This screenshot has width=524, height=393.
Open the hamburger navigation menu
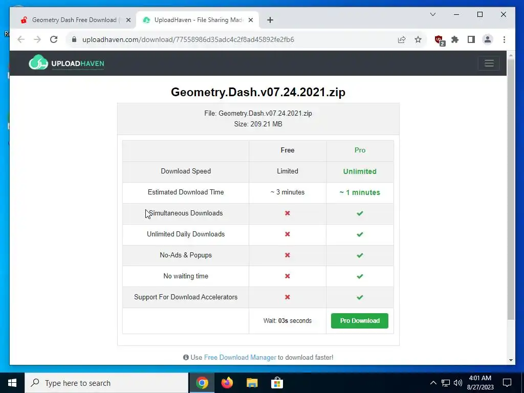(x=489, y=63)
